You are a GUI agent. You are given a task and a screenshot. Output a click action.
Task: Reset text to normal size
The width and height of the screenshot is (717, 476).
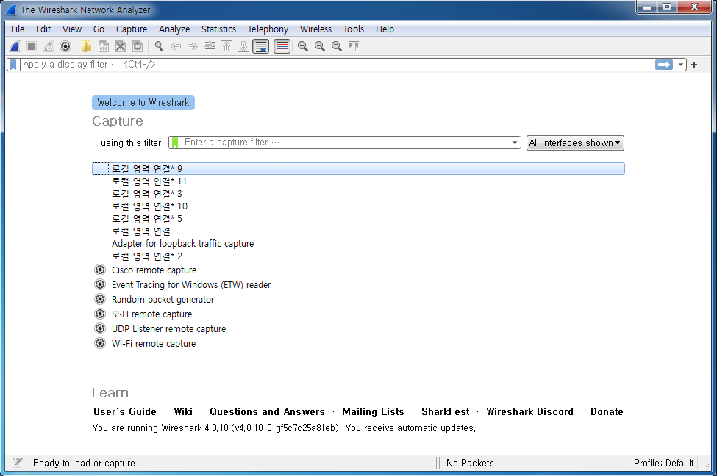click(337, 46)
